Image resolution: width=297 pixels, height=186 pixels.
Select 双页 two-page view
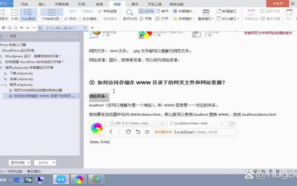pyautogui.click(x=162, y=19)
